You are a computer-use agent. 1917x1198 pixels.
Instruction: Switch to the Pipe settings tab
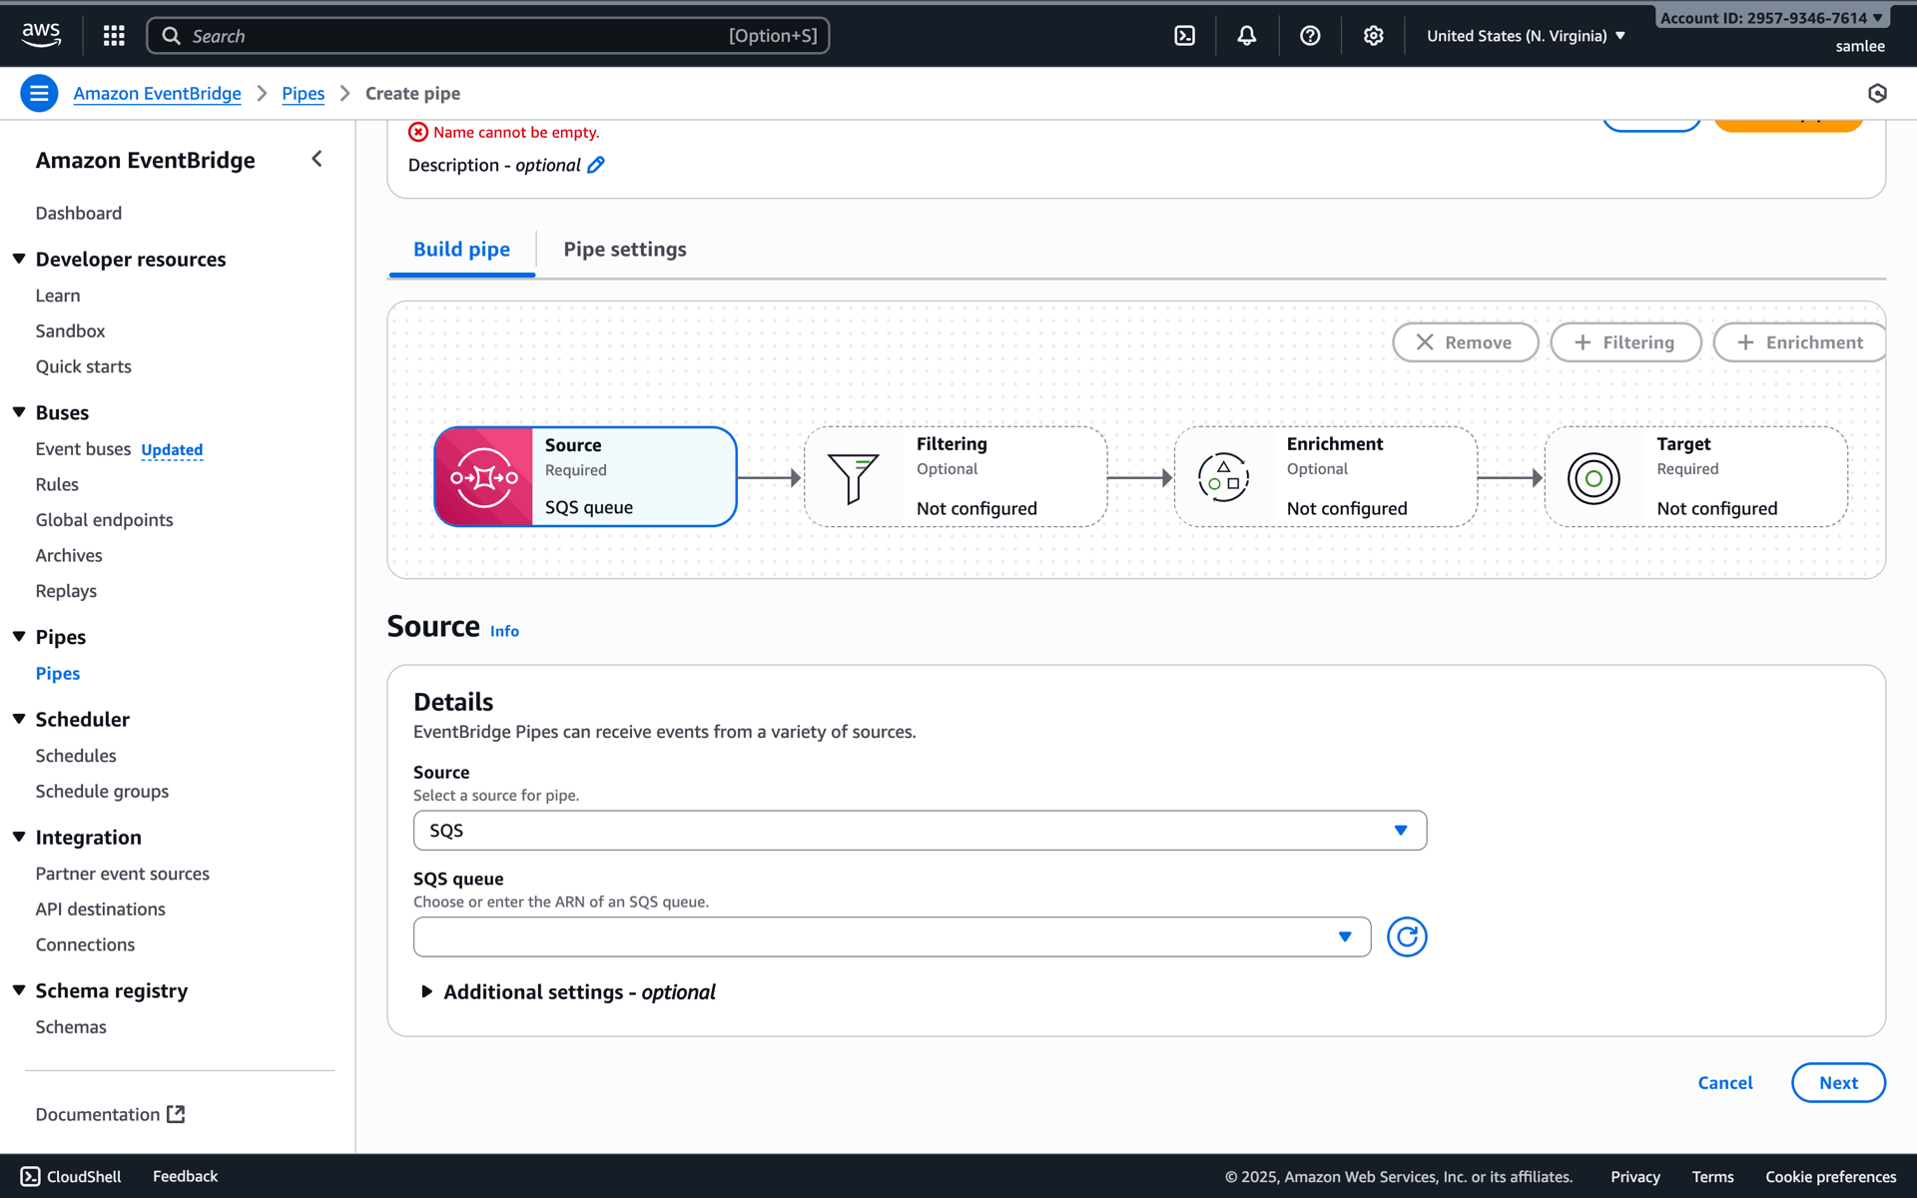point(625,250)
